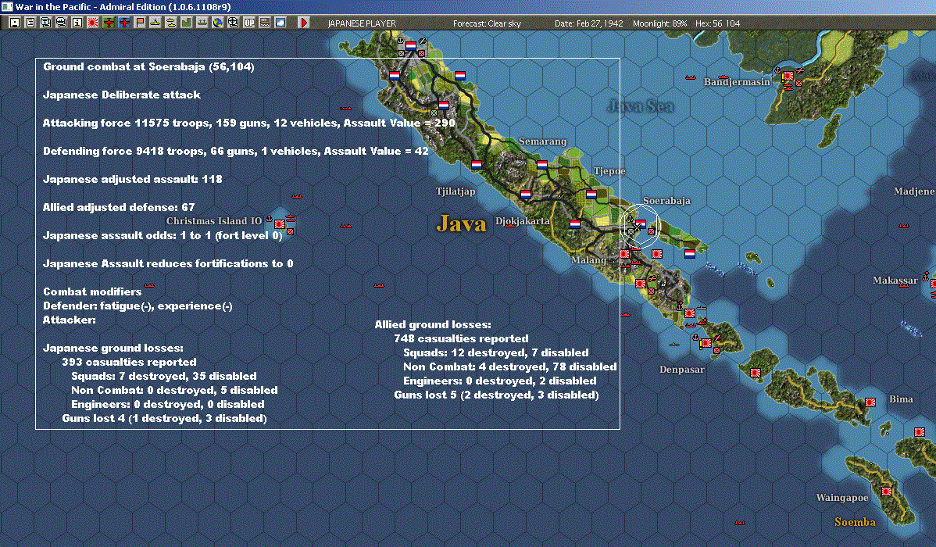Click the Bima town label
Viewport: 936px width, 547px height.
901,399
